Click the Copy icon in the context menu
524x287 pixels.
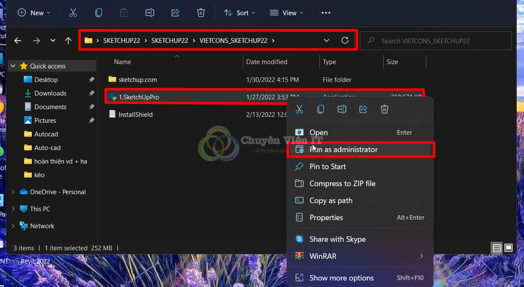click(x=321, y=109)
